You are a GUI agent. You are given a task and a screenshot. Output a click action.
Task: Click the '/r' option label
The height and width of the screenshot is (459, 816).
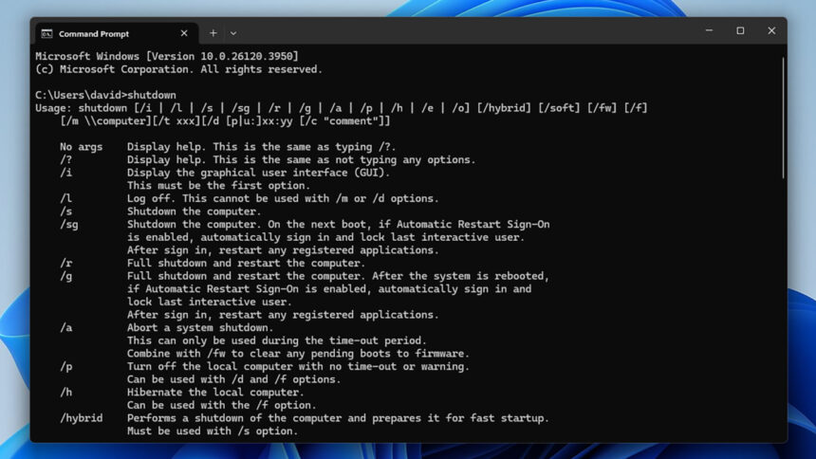[66, 264]
